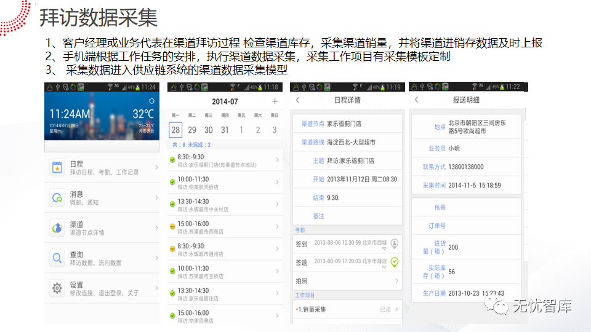Select date 3 under 周日
The width and height of the screenshot is (591, 332).
click(275, 130)
